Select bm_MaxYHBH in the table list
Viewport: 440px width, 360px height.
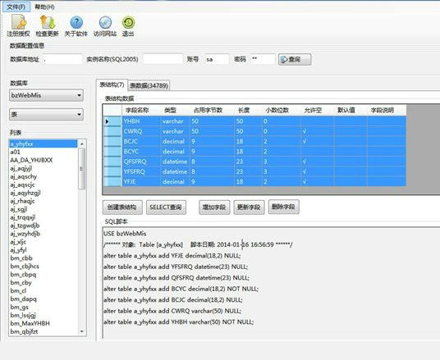tap(44, 323)
